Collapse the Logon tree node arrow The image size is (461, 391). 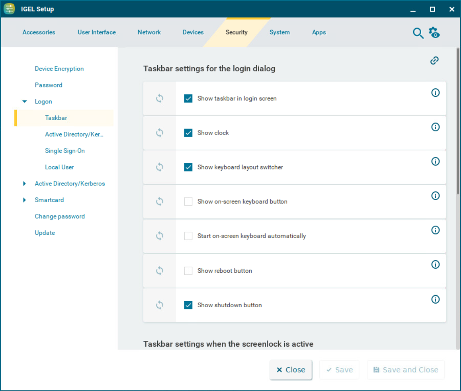pyautogui.click(x=25, y=102)
